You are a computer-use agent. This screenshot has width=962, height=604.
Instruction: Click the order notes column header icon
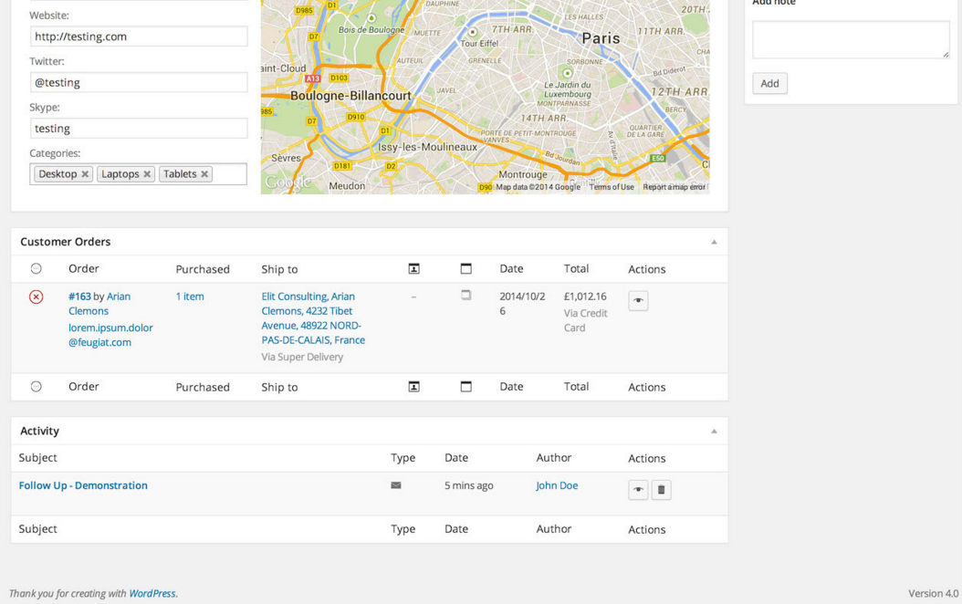point(465,268)
